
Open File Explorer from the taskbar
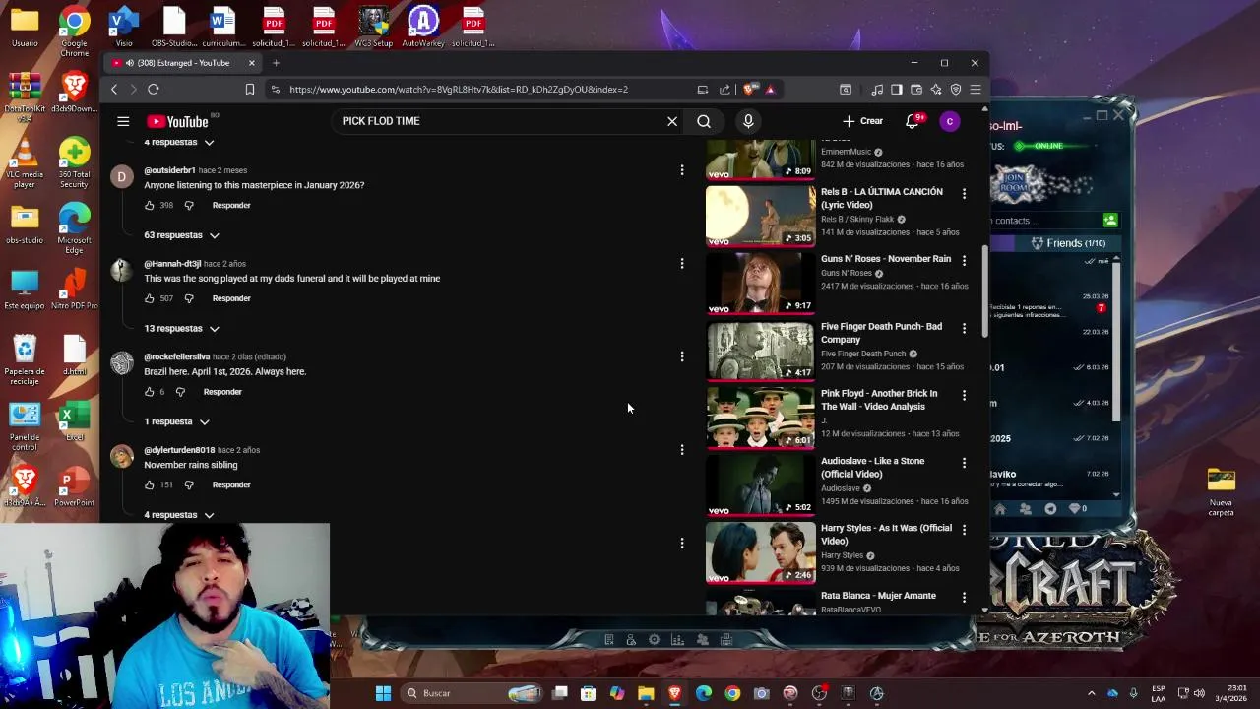[646, 693]
